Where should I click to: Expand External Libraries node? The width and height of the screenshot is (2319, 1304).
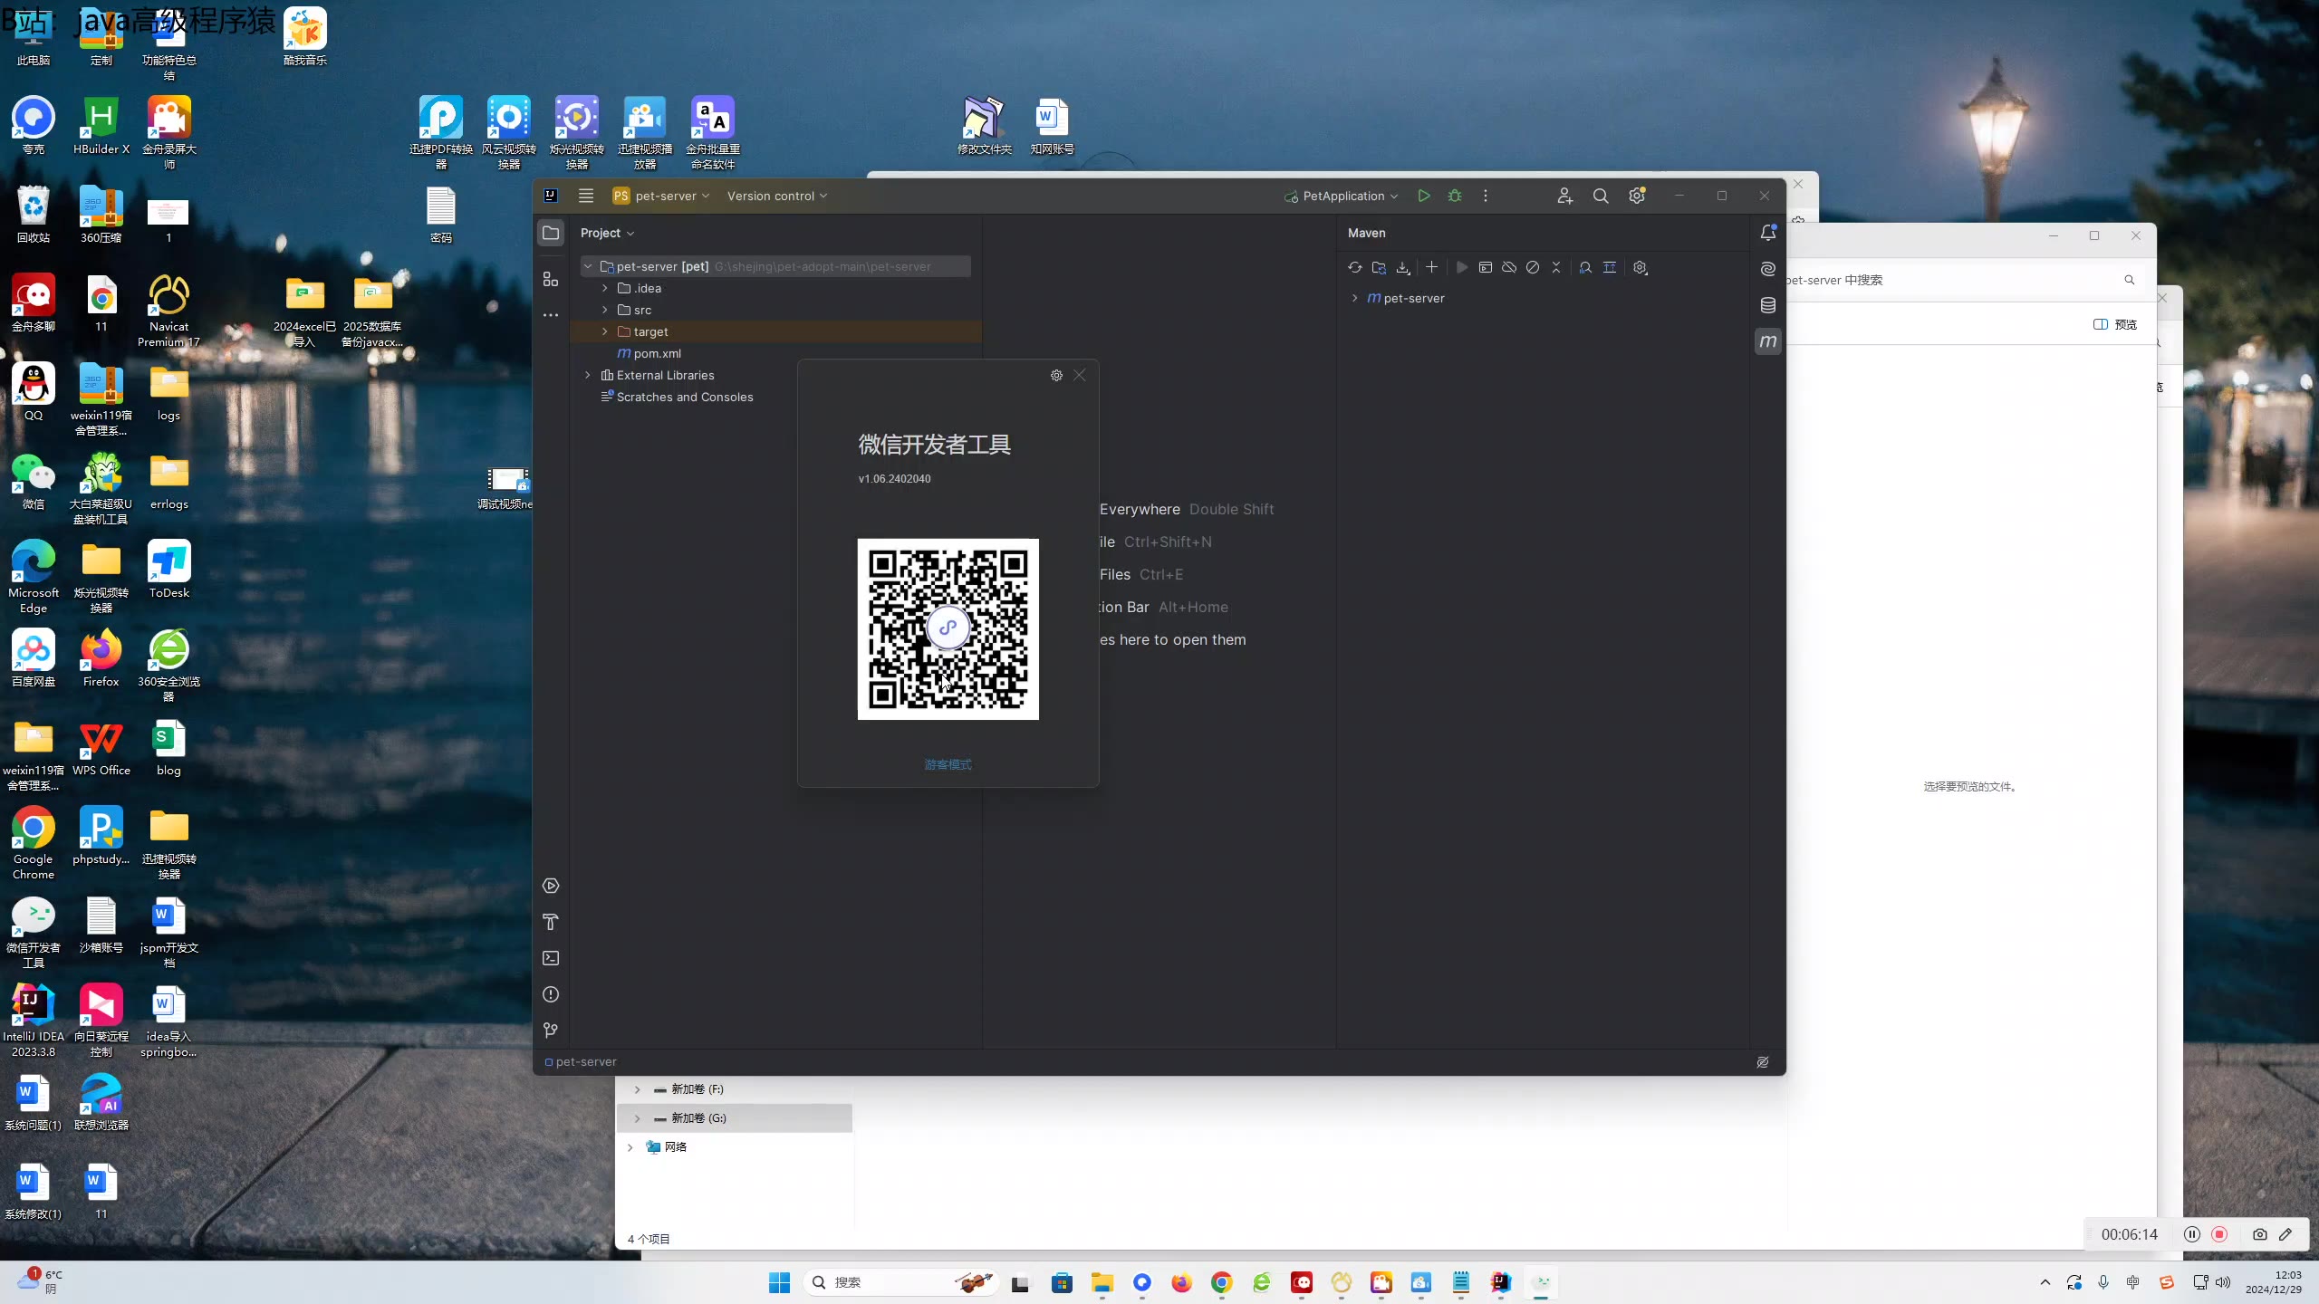588,375
